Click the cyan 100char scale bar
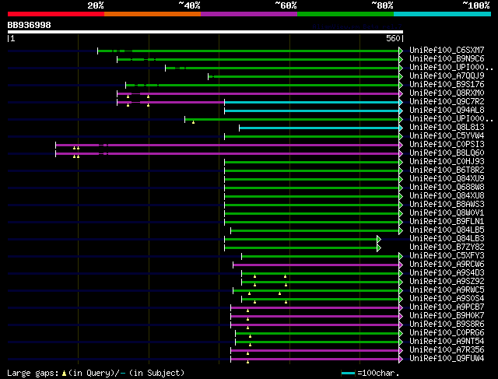 [x=348, y=374]
